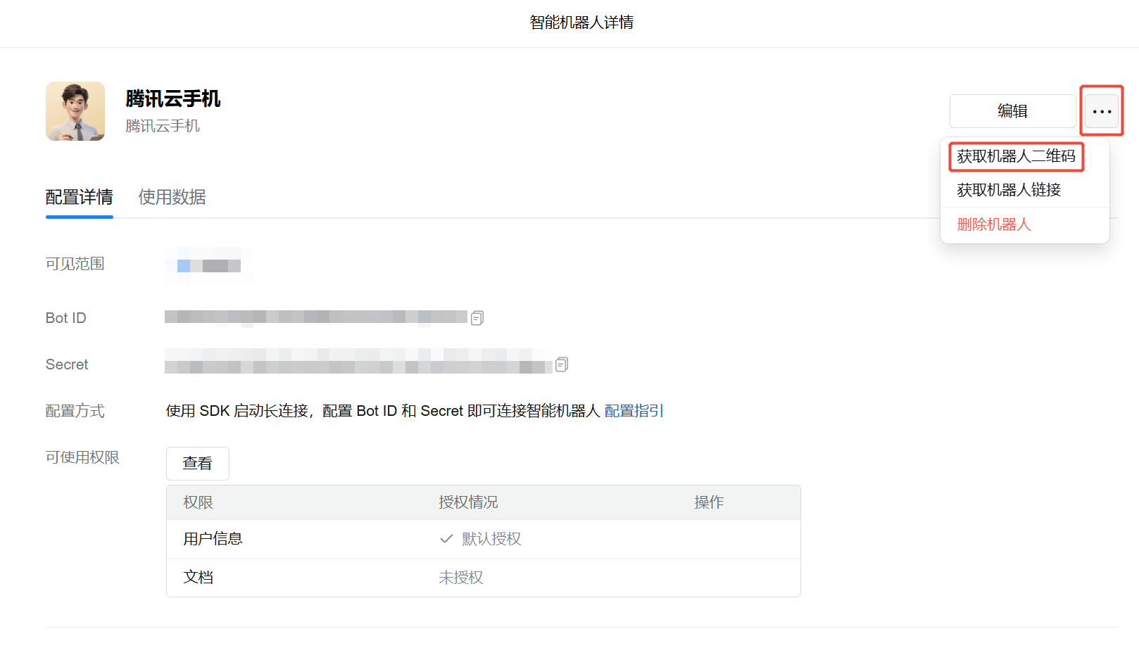Click the 授权情况 column header
1139x648 pixels.
click(x=468, y=502)
